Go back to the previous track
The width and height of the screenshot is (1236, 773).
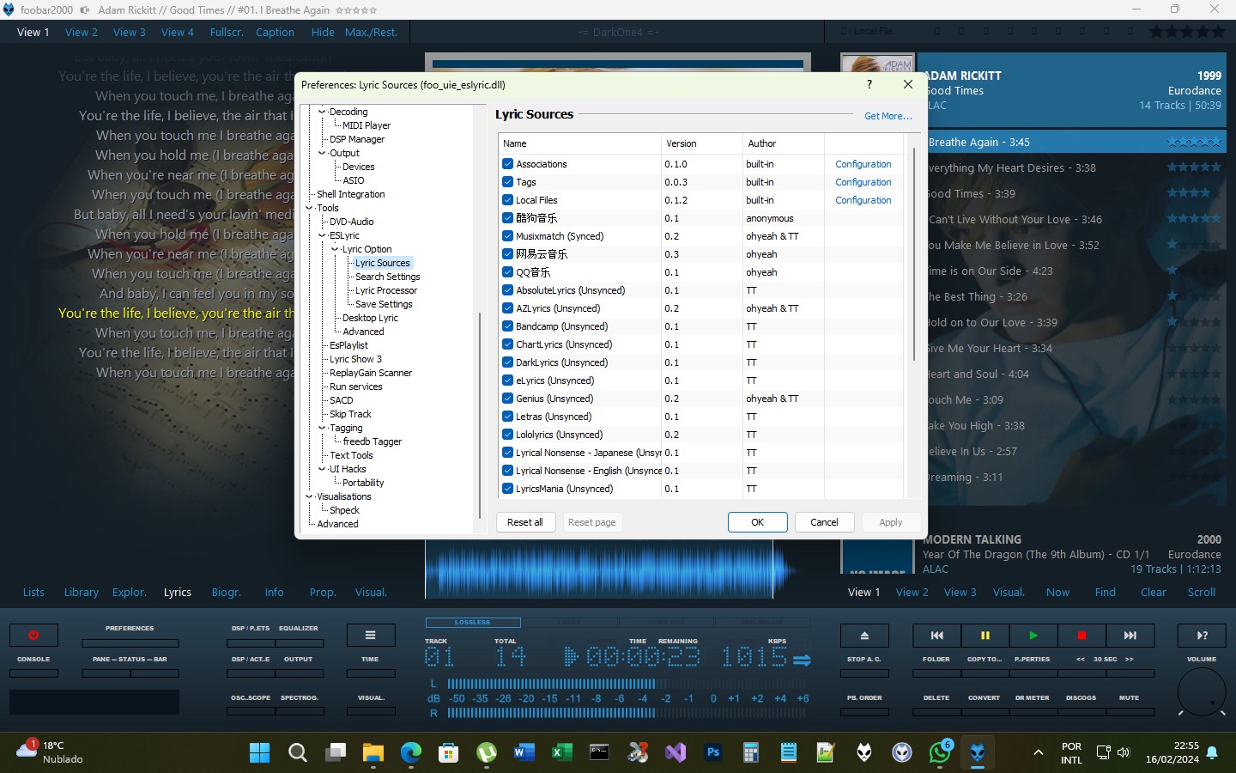pyautogui.click(x=936, y=636)
